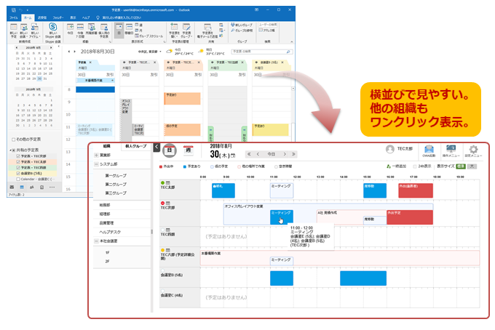Collapse the システム部 tree node
Screen dimensions: 495x330
(96, 164)
